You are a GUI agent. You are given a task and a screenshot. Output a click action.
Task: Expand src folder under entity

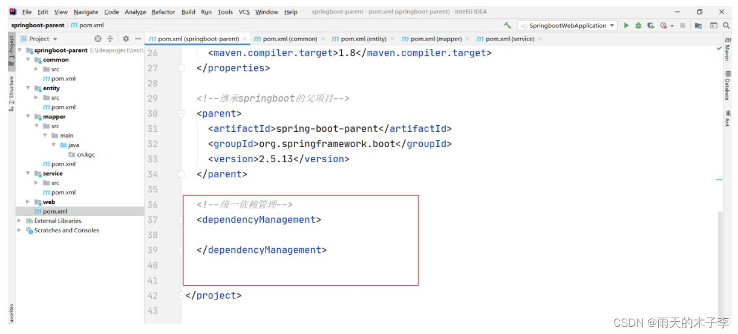(36, 97)
